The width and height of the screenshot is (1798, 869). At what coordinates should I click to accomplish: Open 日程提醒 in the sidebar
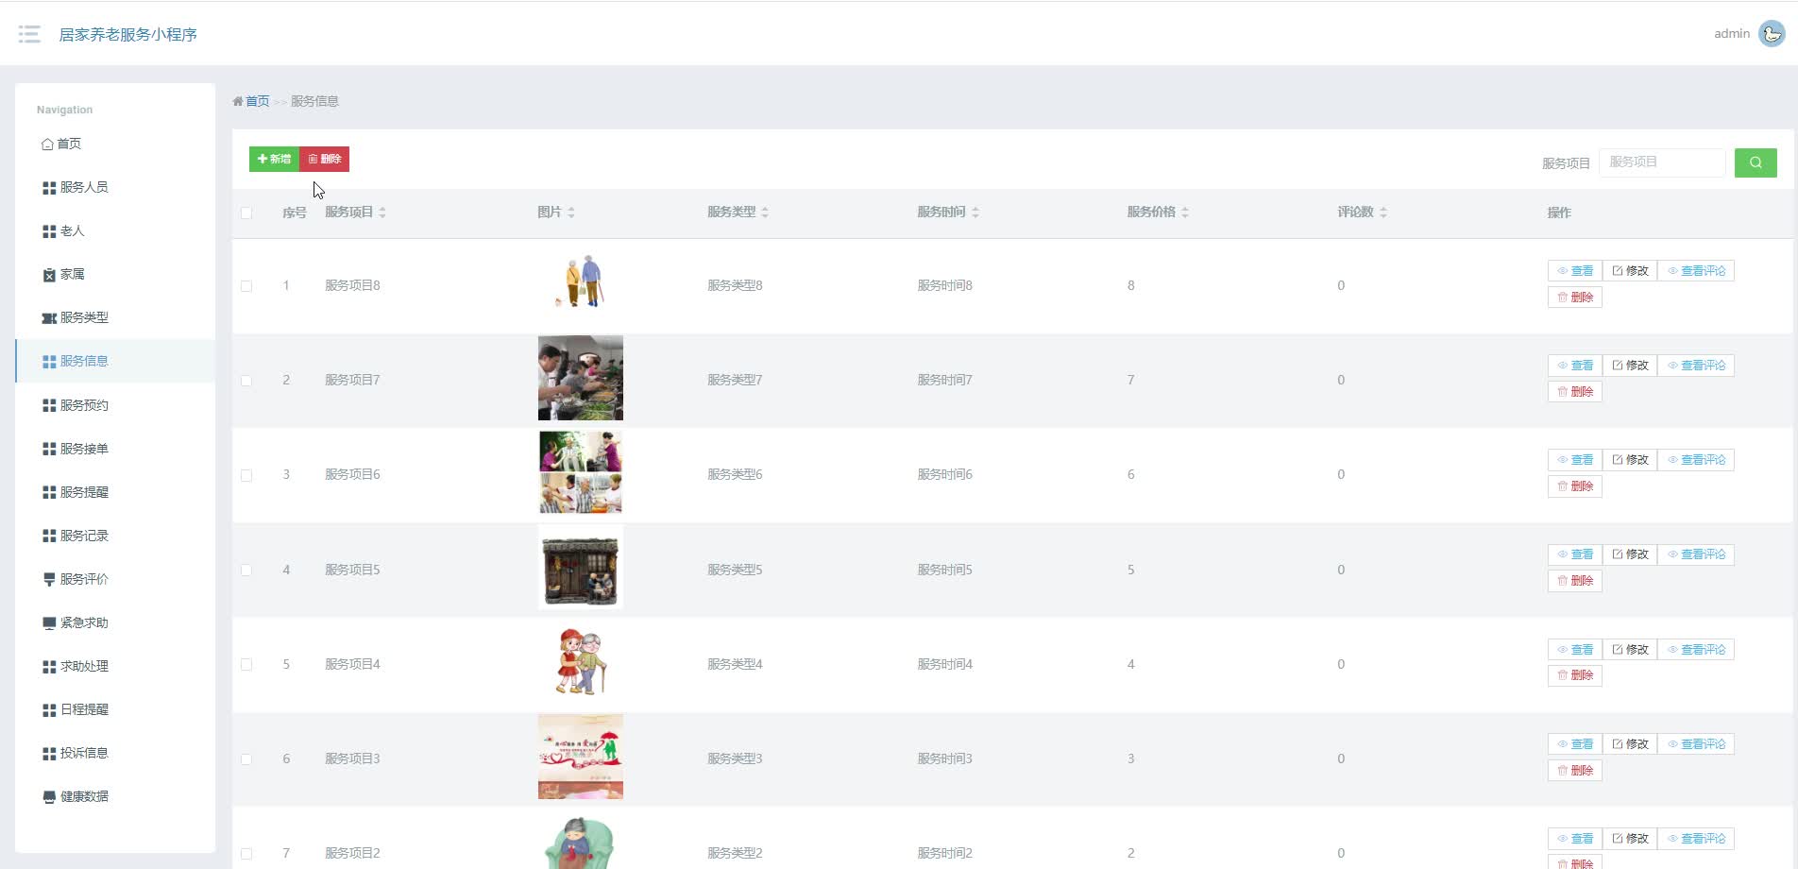115,709
